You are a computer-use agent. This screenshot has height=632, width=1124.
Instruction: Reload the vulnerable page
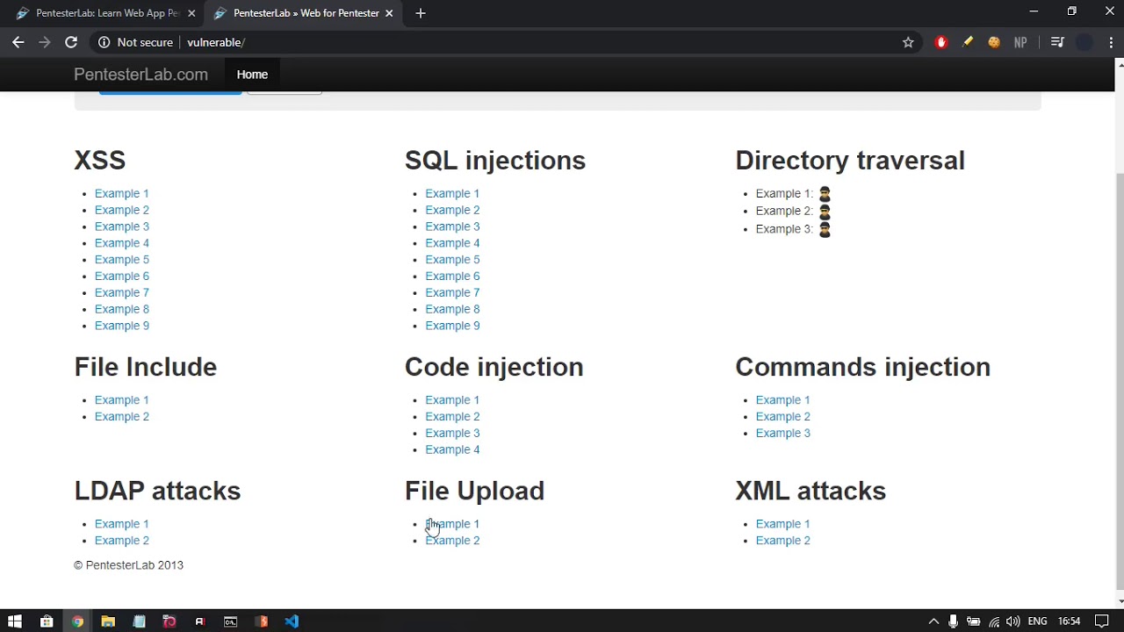point(71,42)
